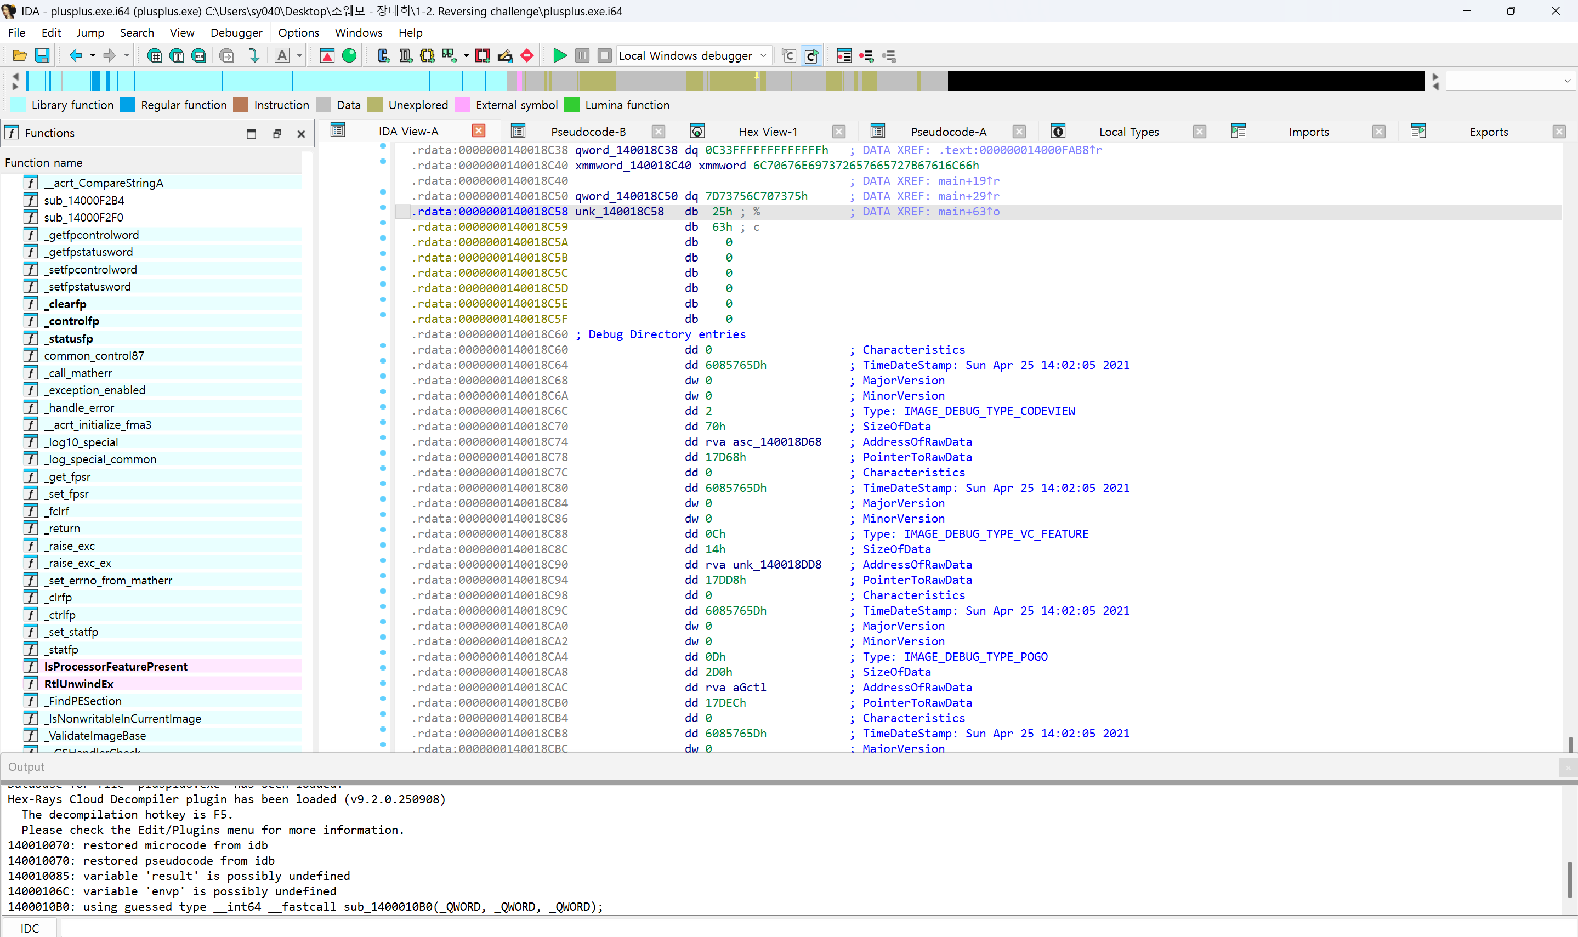The image size is (1578, 937).
Task: Click the grayed delete breakpoint icon
Action: [x=889, y=55]
